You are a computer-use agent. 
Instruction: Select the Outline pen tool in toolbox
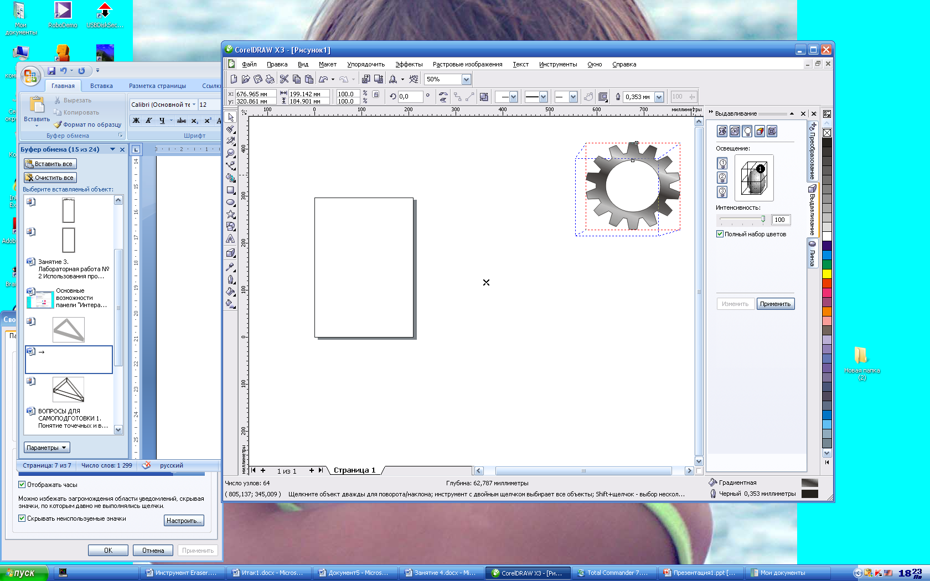click(231, 279)
